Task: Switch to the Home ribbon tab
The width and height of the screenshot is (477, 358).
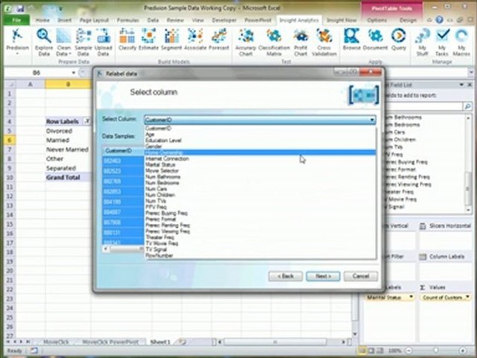Action: click(x=42, y=20)
